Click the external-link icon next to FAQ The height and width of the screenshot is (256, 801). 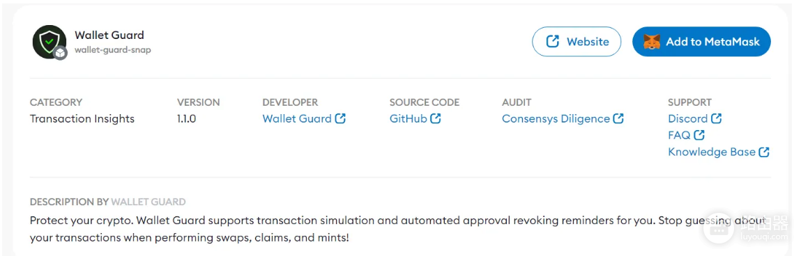[699, 135]
